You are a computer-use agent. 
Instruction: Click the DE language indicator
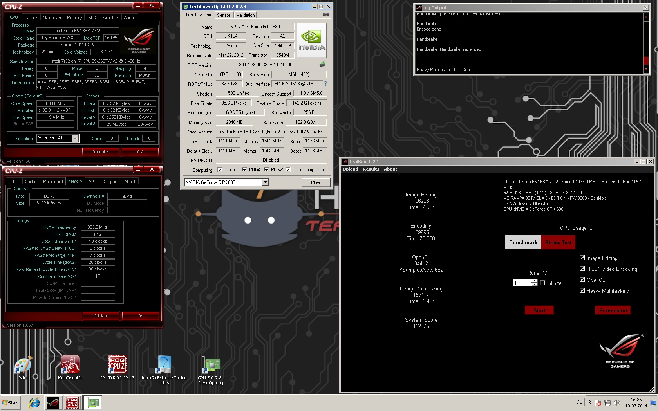[x=579, y=402]
